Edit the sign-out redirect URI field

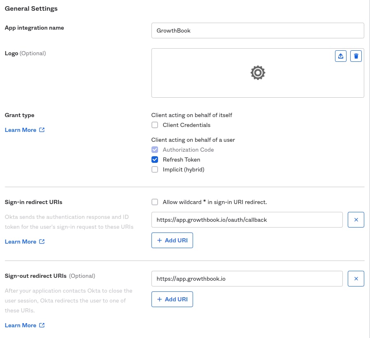tap(247, 279)
